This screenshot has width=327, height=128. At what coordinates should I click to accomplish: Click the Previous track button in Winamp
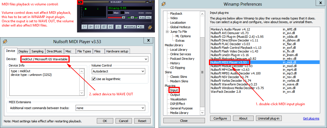tap(84, 27)
